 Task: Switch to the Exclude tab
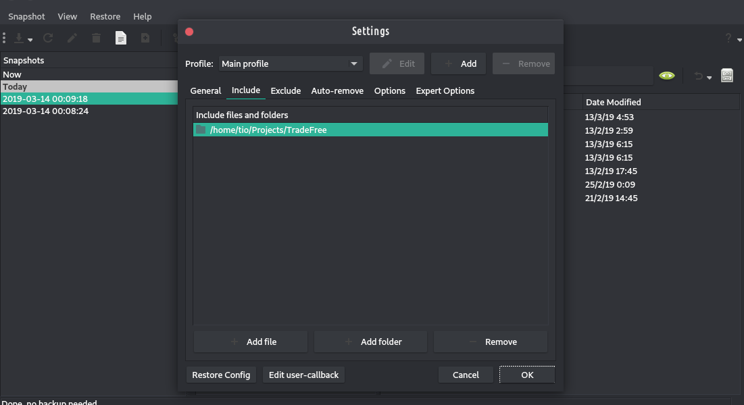pos(285,90)
